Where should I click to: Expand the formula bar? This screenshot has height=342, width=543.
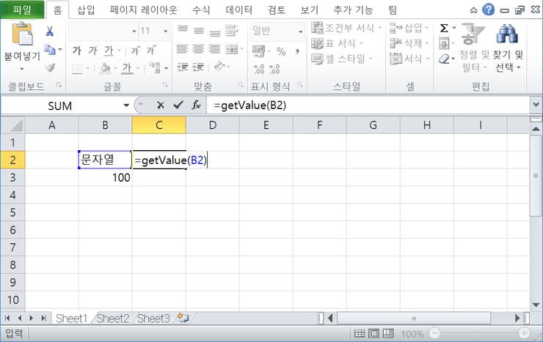click(x=535, y=105)
